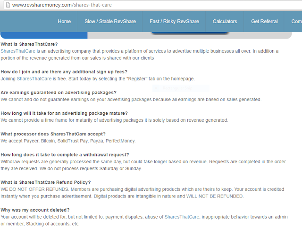
Task: Follow the SharesThatCare link under What is SharesThatCare?
Action: click(x=18, y=51)
